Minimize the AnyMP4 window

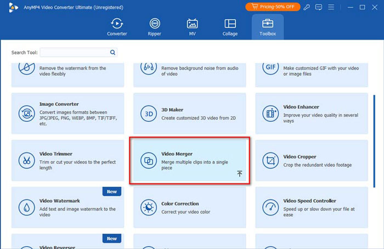(351, 7)
